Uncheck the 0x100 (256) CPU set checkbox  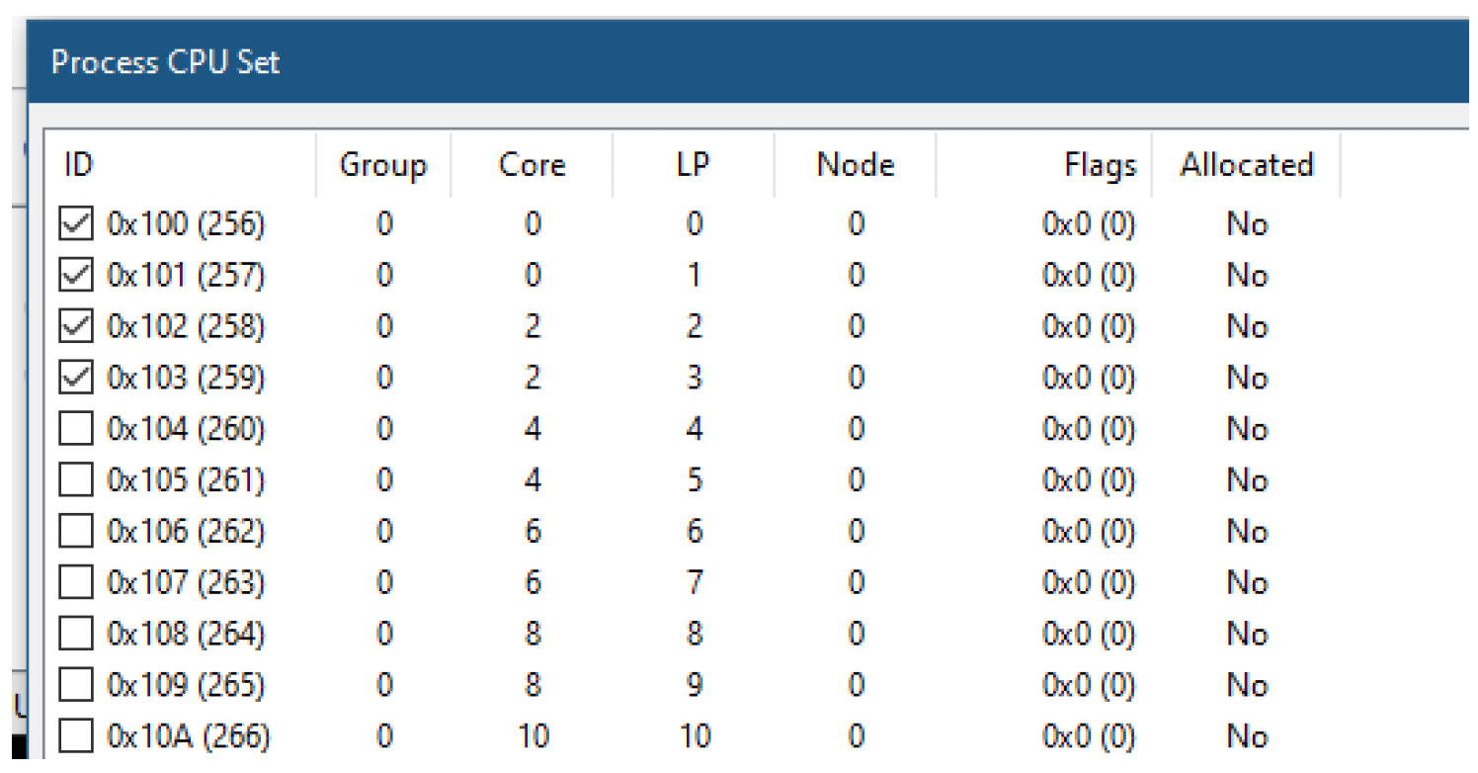[75, 224]
